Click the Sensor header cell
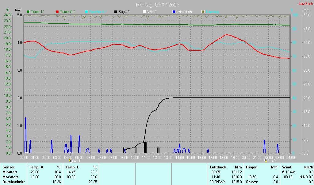314x185 pixels. click(x=9, y=167)
